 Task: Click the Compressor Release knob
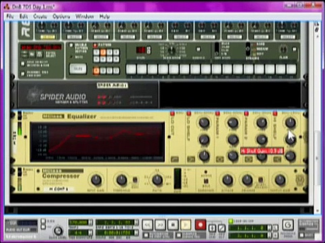[x=247, y=180]
